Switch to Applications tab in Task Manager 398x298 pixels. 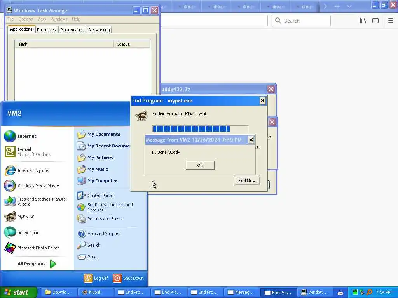point(21,29)
